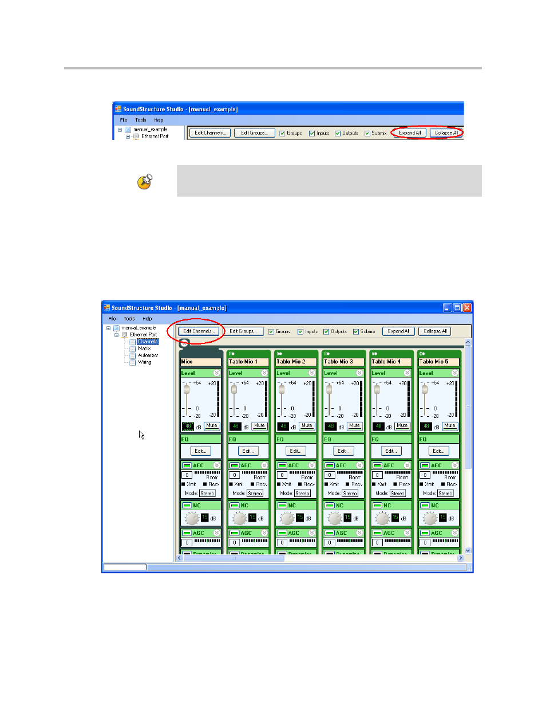Click the manual_example project icon in upper window
The image size is (546, 708).
coord(128,130)
